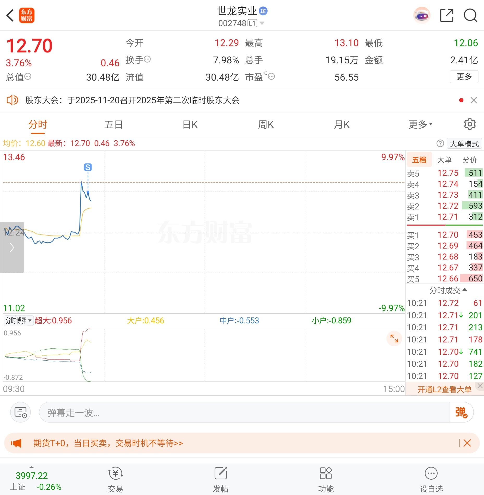The height and width of the screenshot is (495, 484).
Task: Select the 卖5 12.75 order row
Action: click(445, 173)
